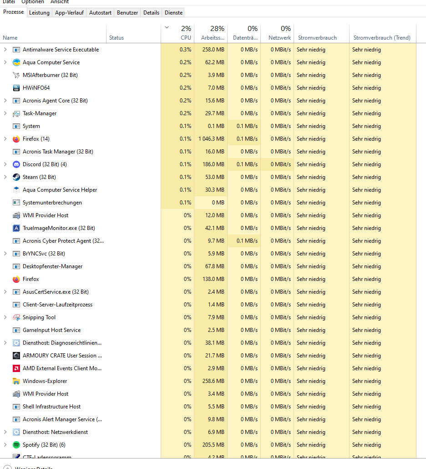Select the HWiNFO64 process icon
The height and width of the screenshot is (469, 426).
(x=16, y=88)
